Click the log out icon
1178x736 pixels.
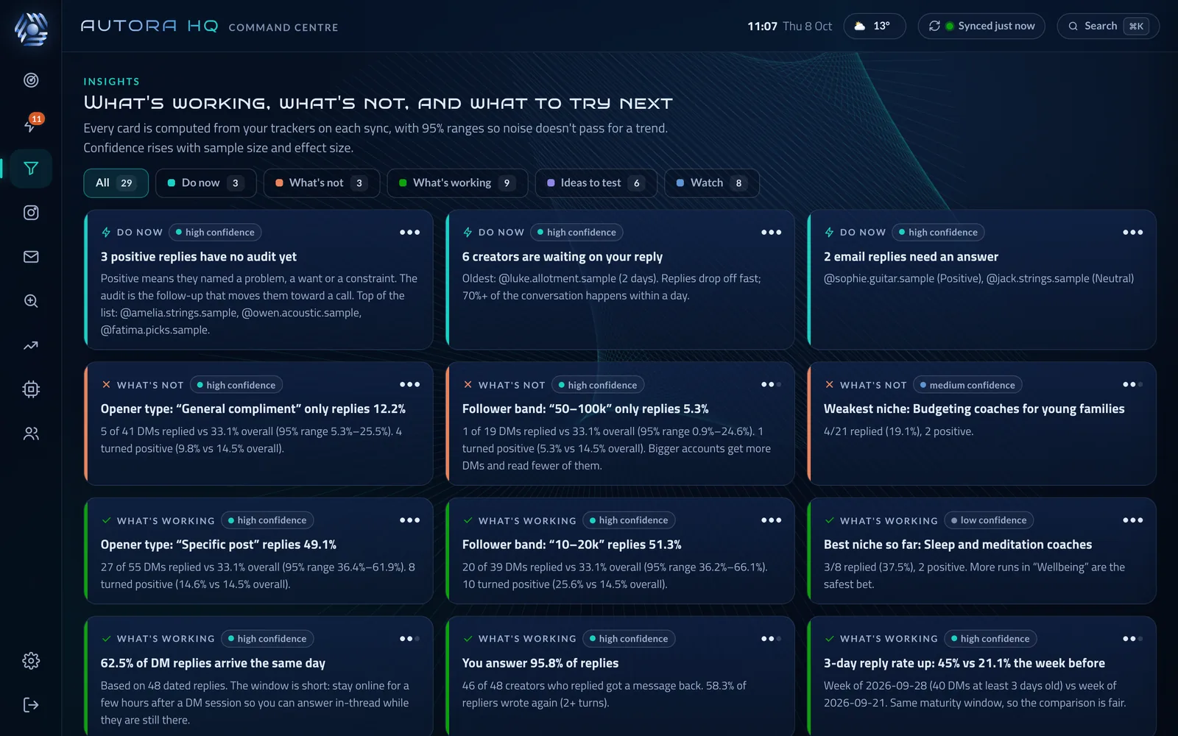(x=31, y=705)
